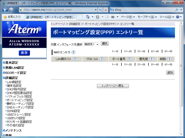
Task: Open the ツール(O) menu
Action: [166, 17]
